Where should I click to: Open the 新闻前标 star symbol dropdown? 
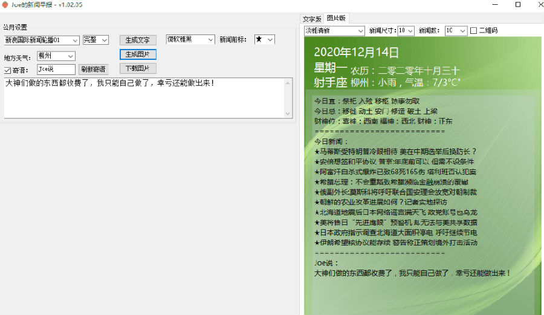coord(264,39)
